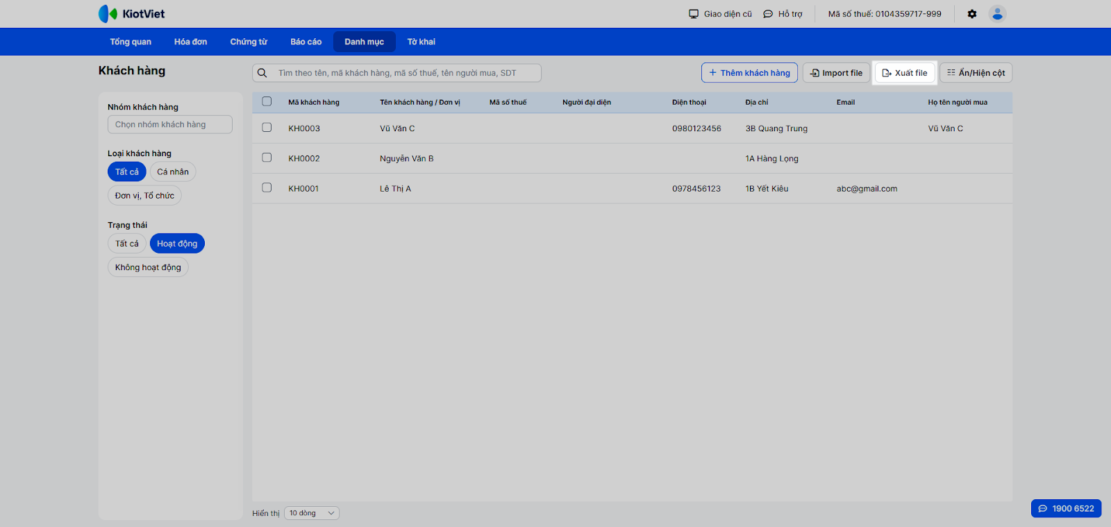Click address 1B Yết Kiêu
The height and width of the screenshot is (527, 1111).
click(x=767, y=188)
